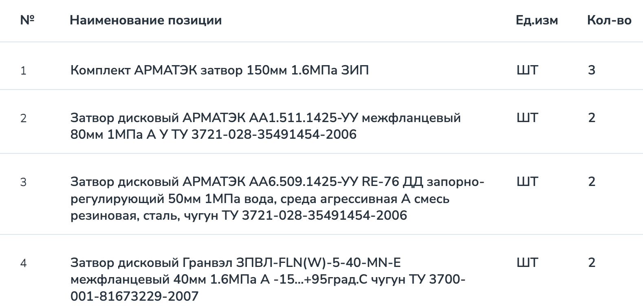Select row number 4 cell
The image size is (643, 306).
click(23, 263)
